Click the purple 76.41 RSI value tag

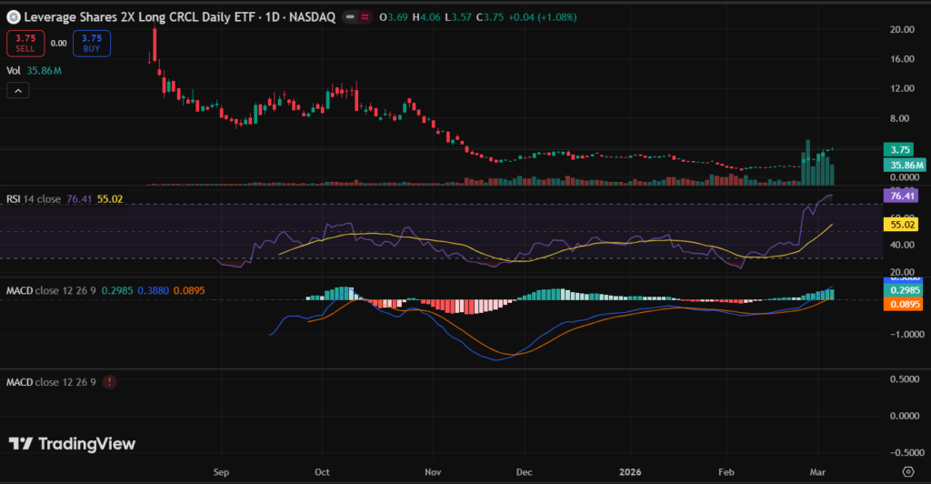(x=903, y=195)
